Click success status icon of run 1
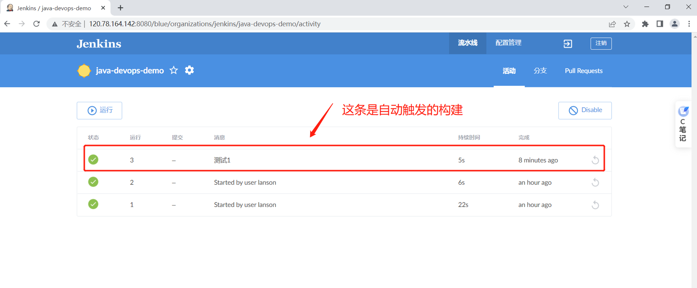The width and height of the screenshot is (697, 288). click(93, 204)
